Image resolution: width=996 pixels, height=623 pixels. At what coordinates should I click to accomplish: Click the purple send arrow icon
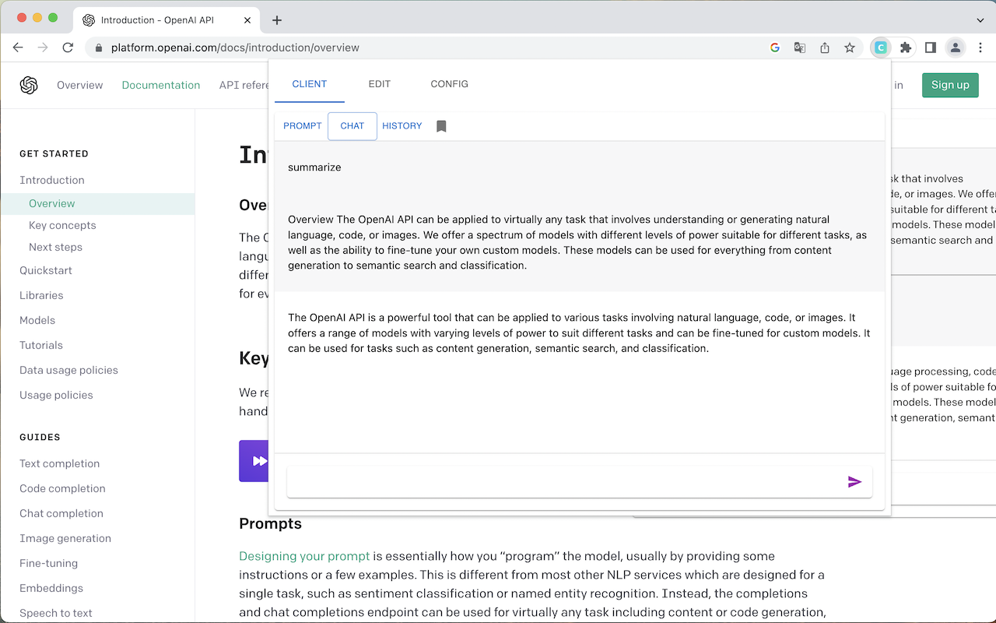(x=854, y=482)
